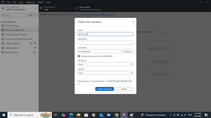
Task: Launch Microsoft Edge from the taskbar
Action: click(71, 115)
